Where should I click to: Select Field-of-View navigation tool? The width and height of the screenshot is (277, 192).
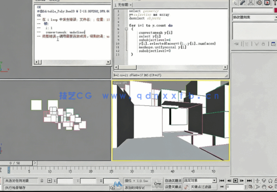258,187
